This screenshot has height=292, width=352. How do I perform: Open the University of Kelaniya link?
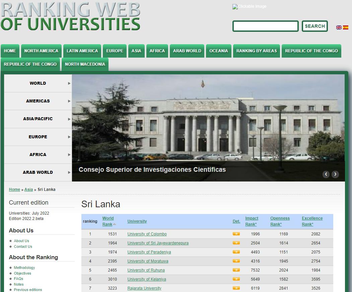pos(147,279)
